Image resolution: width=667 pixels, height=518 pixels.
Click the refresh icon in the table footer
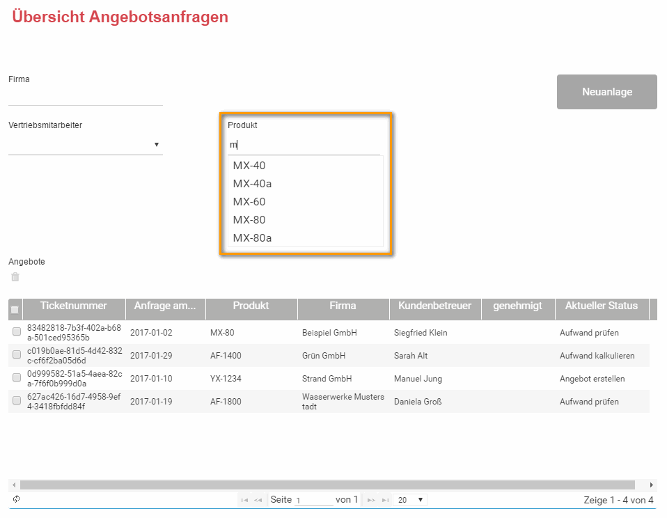16,499
